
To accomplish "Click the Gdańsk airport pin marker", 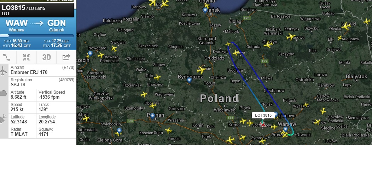I will point(205,10).
